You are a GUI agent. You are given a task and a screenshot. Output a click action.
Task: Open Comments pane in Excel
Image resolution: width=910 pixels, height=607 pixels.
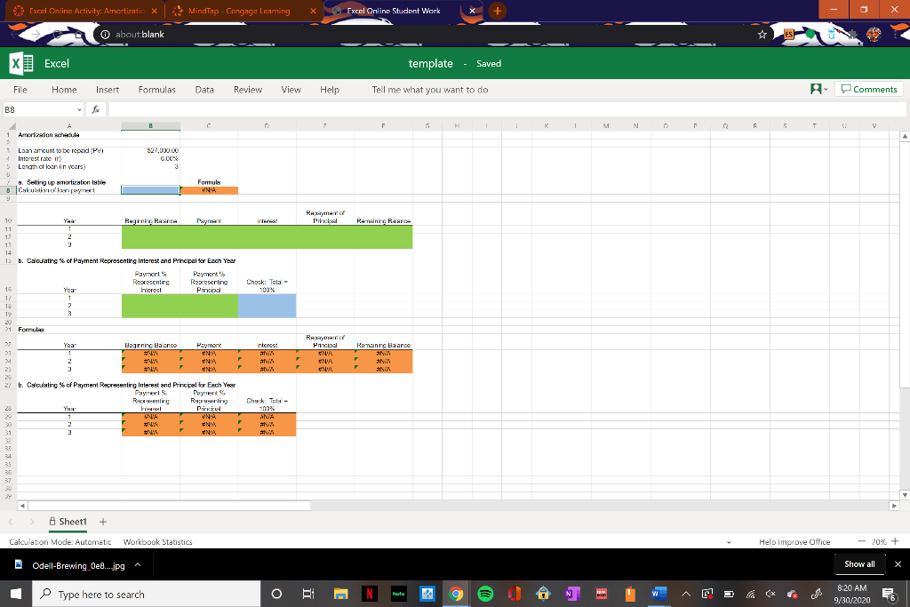(868, 89)
